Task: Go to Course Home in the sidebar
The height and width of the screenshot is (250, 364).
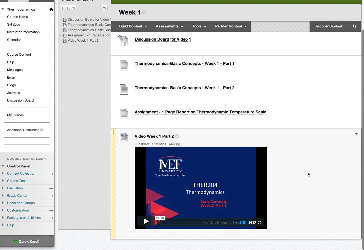Action: [17, 17]
